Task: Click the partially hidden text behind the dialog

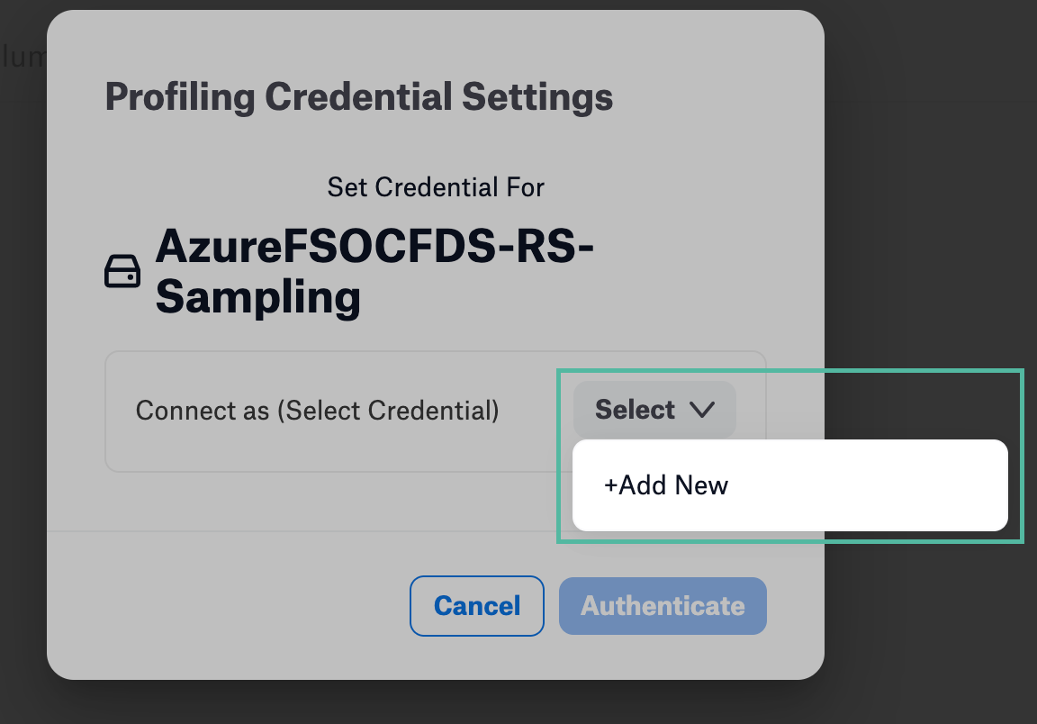Action: 23,57
